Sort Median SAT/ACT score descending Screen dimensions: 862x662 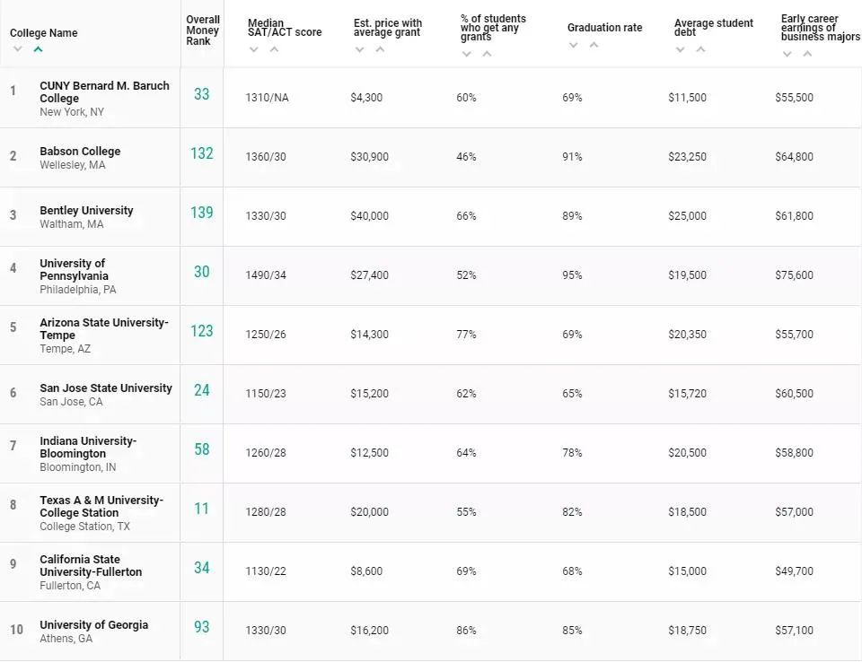pyautogui.click(x=253, y=49)
